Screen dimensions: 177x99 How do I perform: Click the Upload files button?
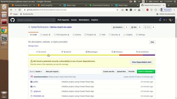121,71
